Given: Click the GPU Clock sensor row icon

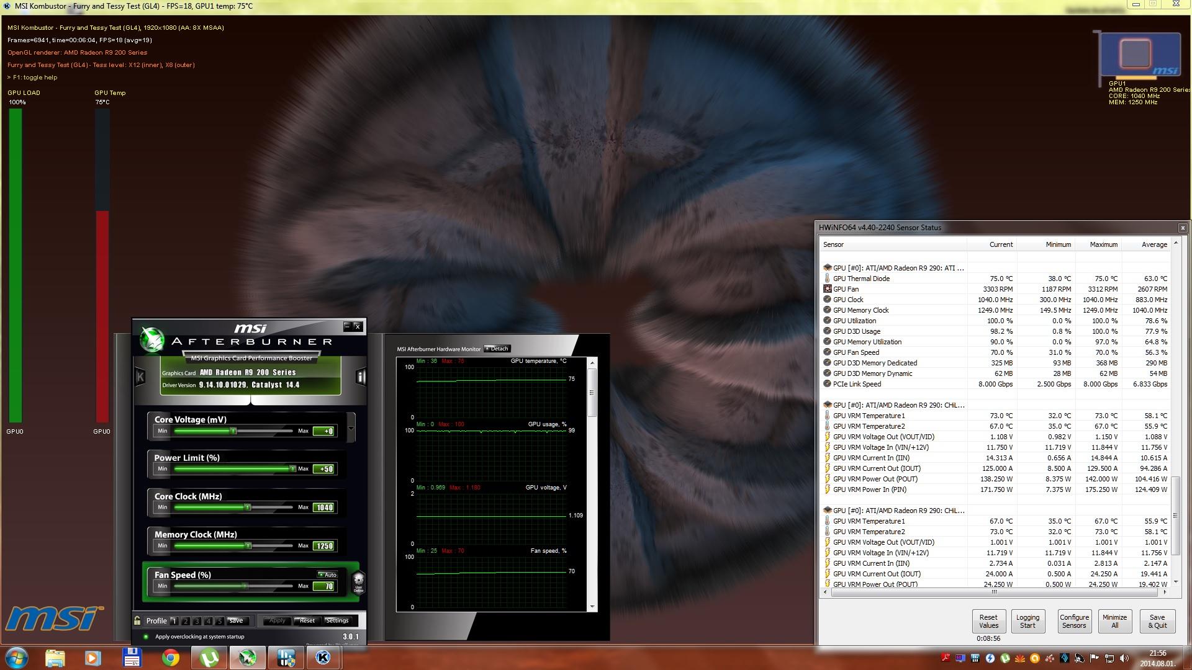Looking at the screenshot, I should click(827, 300).
